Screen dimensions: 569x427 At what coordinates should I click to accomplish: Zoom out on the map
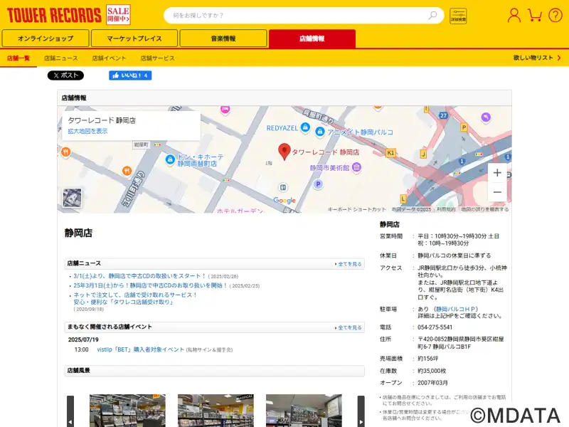[x=497, y=192]
